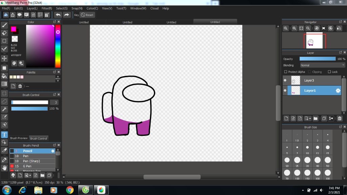Delete palette color with trash icon
The image size is (347, 195).
click(20, 86)
